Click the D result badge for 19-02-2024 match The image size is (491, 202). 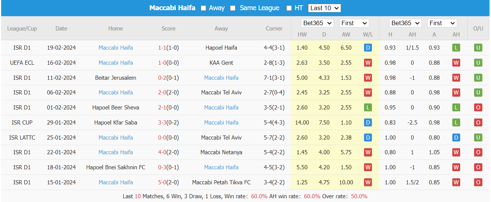pos(368,48)
